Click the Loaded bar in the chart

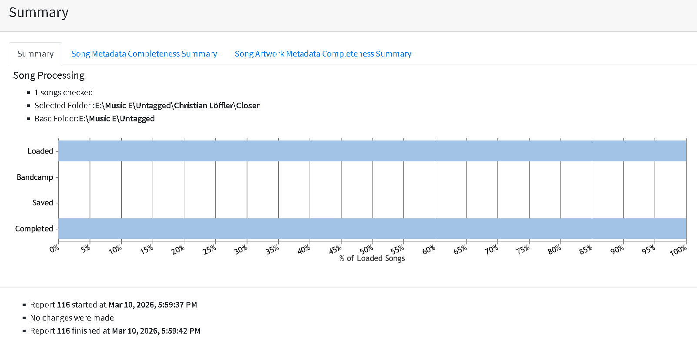pos(372,151)
